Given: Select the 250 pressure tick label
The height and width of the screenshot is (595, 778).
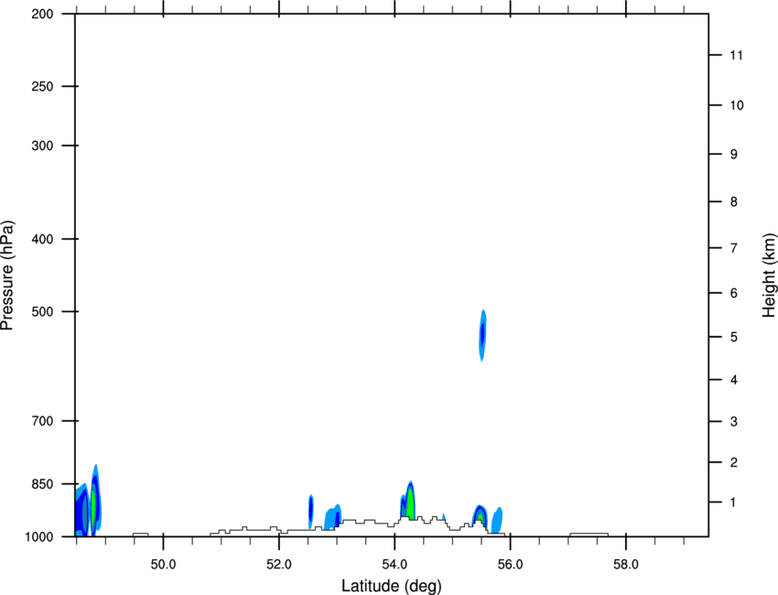Looking at the screenshot, I should coord(42,86).
